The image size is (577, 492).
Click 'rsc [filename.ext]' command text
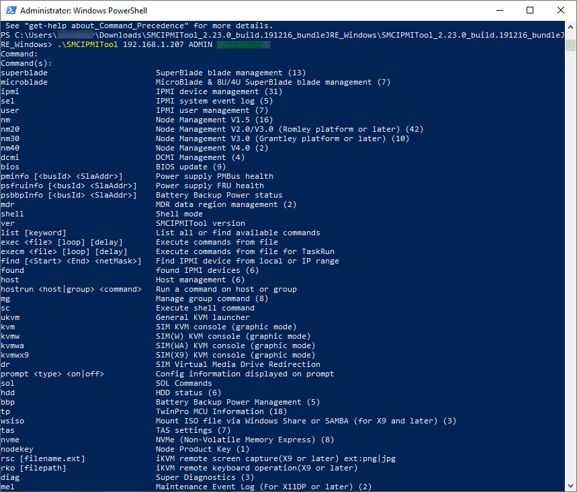tap(43, 458)
